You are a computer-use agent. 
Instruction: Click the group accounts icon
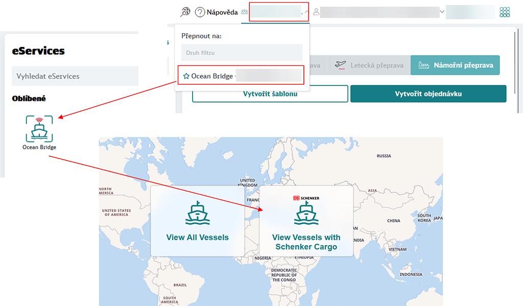tap(245, 12)
